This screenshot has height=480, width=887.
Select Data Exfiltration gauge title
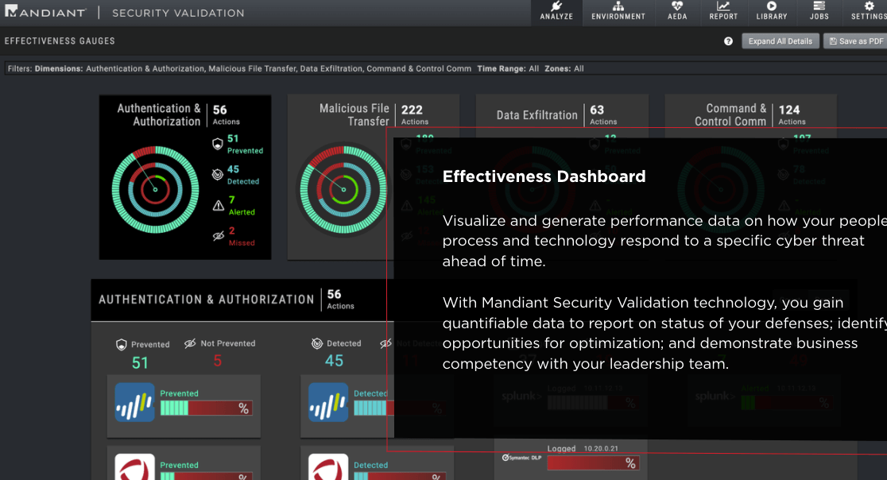tap(536, 115)
